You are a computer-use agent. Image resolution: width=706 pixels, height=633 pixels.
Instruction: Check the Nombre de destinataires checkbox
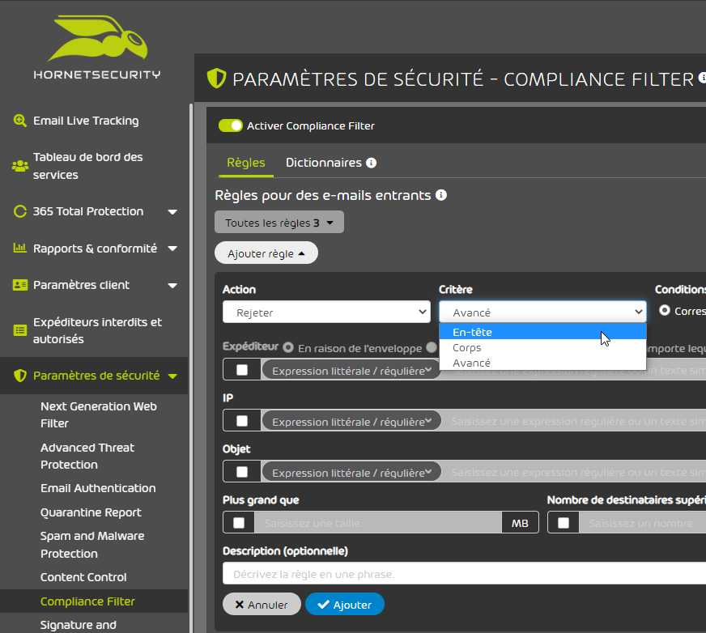coord(564,523)
